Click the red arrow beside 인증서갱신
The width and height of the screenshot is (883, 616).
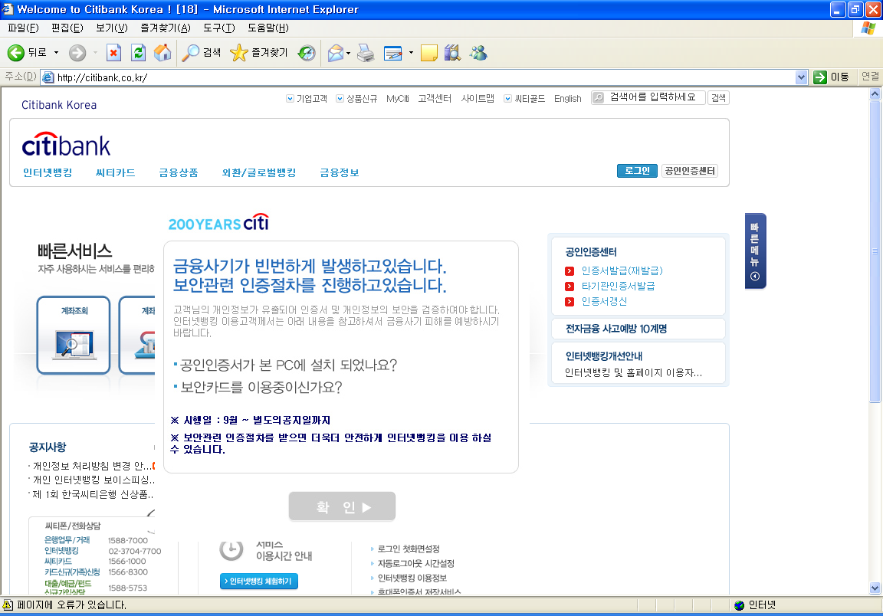click(570, 301)
